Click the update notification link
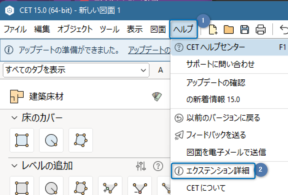 [149, 50]
